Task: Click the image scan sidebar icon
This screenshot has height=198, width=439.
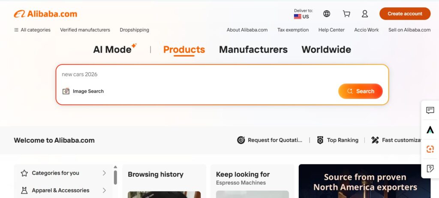Action: coord(430,149)
